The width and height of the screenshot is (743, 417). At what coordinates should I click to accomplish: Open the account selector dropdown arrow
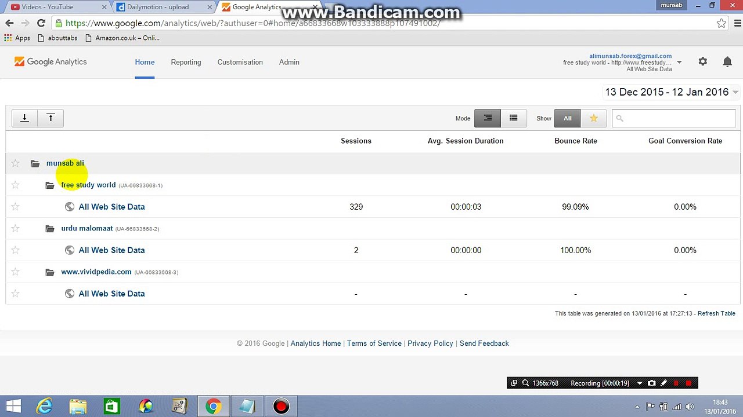[x=679, y=62]
